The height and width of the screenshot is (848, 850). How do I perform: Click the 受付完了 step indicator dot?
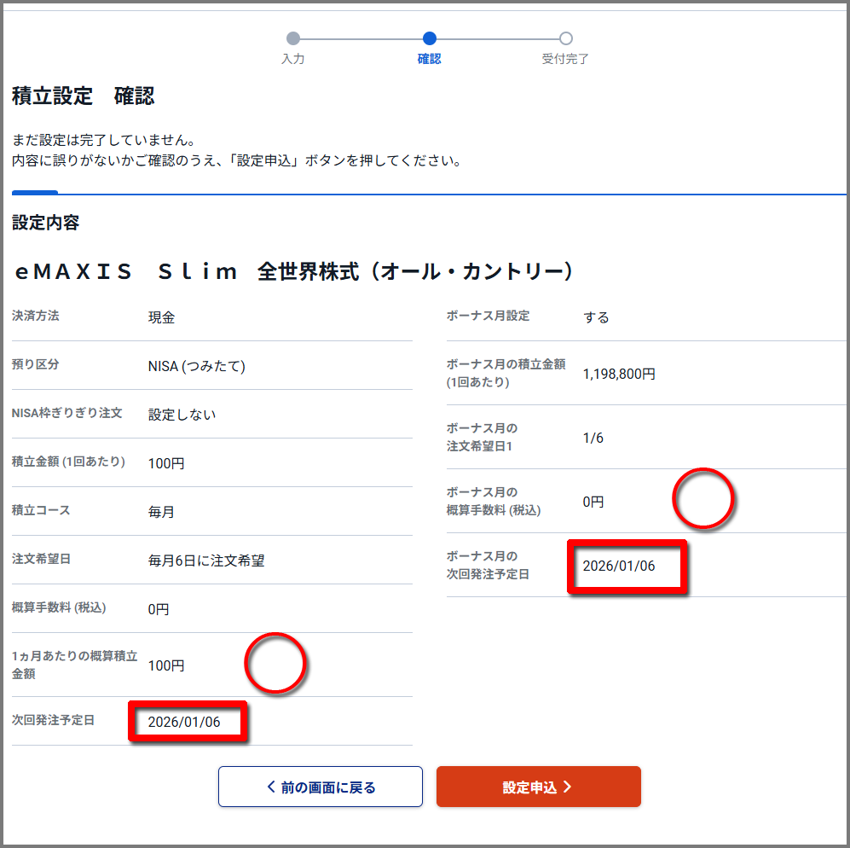click(x=566, y=38)
